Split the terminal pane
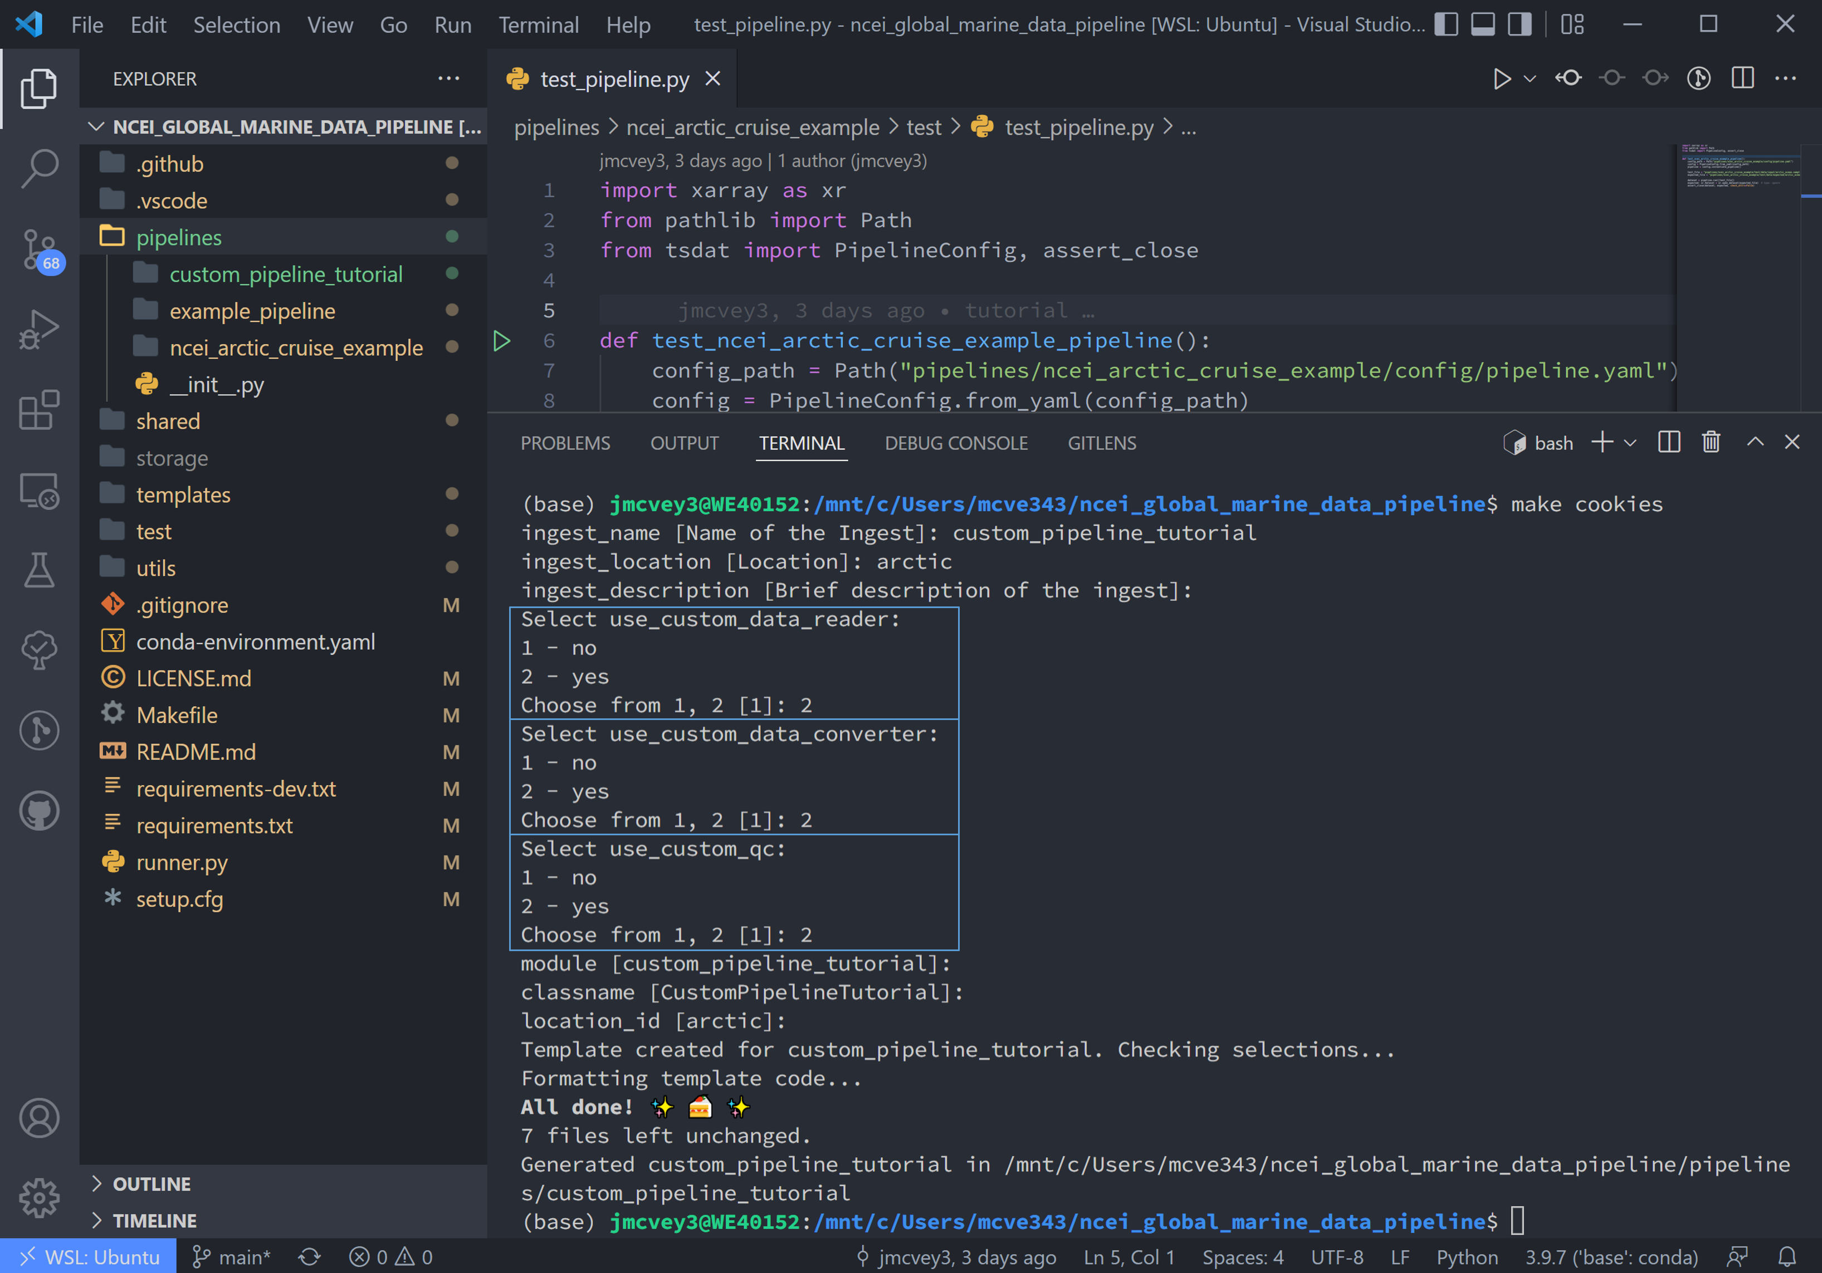The image size is (1822, 1273). click(1669, 443)
